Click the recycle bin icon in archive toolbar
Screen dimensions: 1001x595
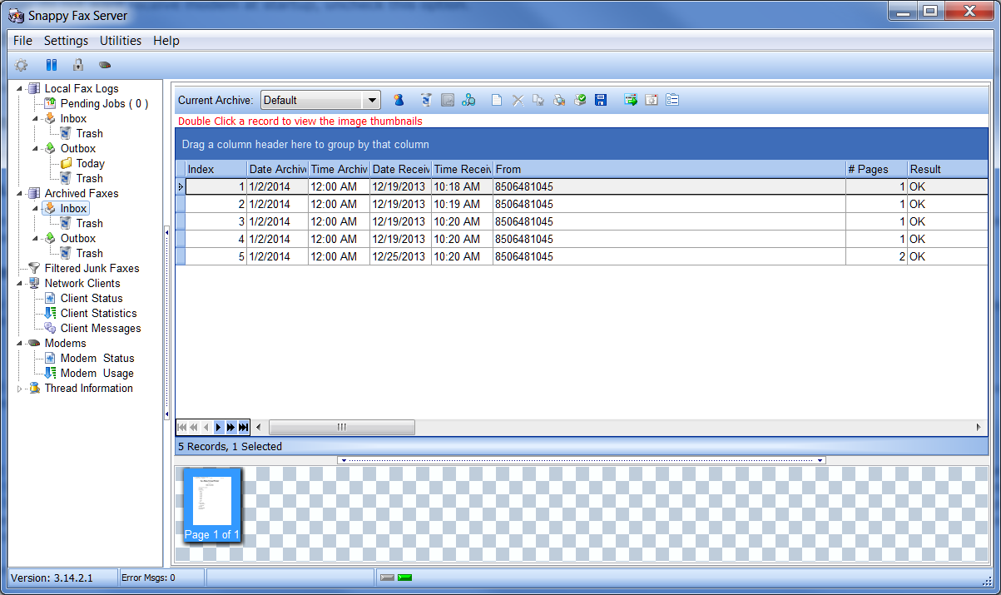click(427, 100)
